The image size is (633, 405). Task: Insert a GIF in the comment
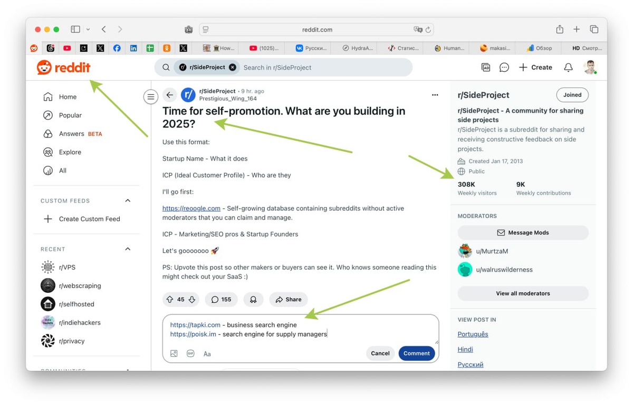coord(190,353)
